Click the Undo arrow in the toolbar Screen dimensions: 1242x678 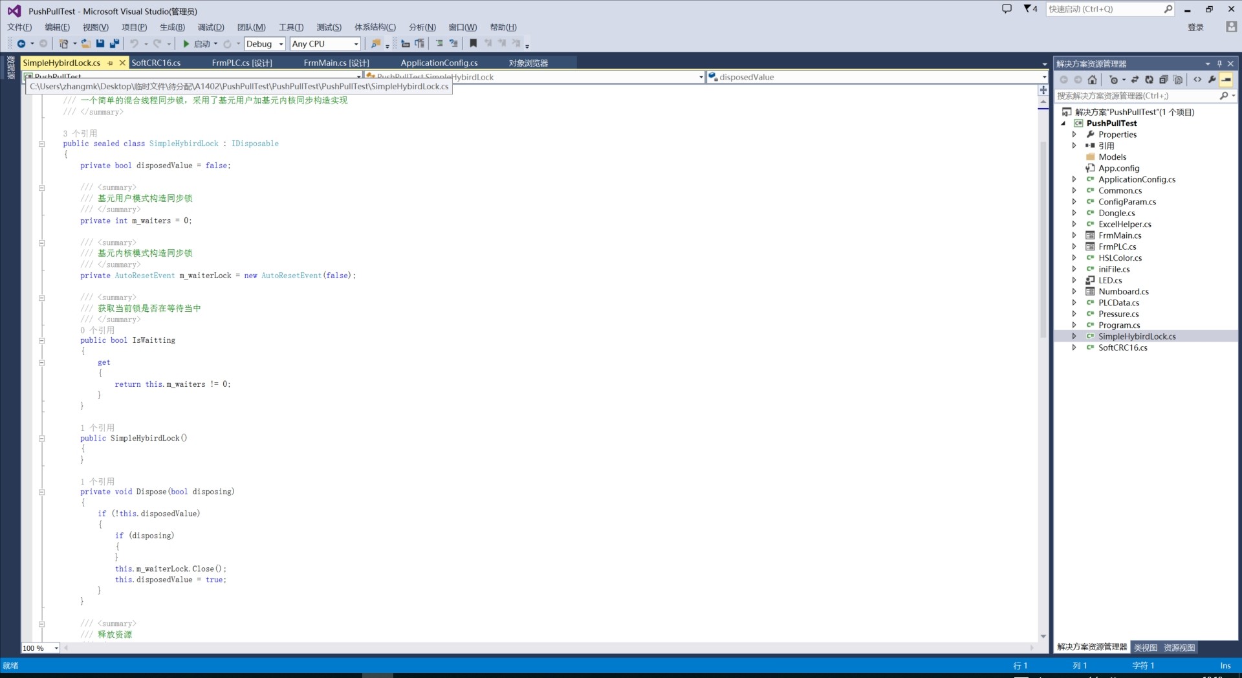(x=134, y=43)
